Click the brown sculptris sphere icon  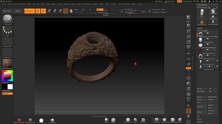click(x=66, y=11)
